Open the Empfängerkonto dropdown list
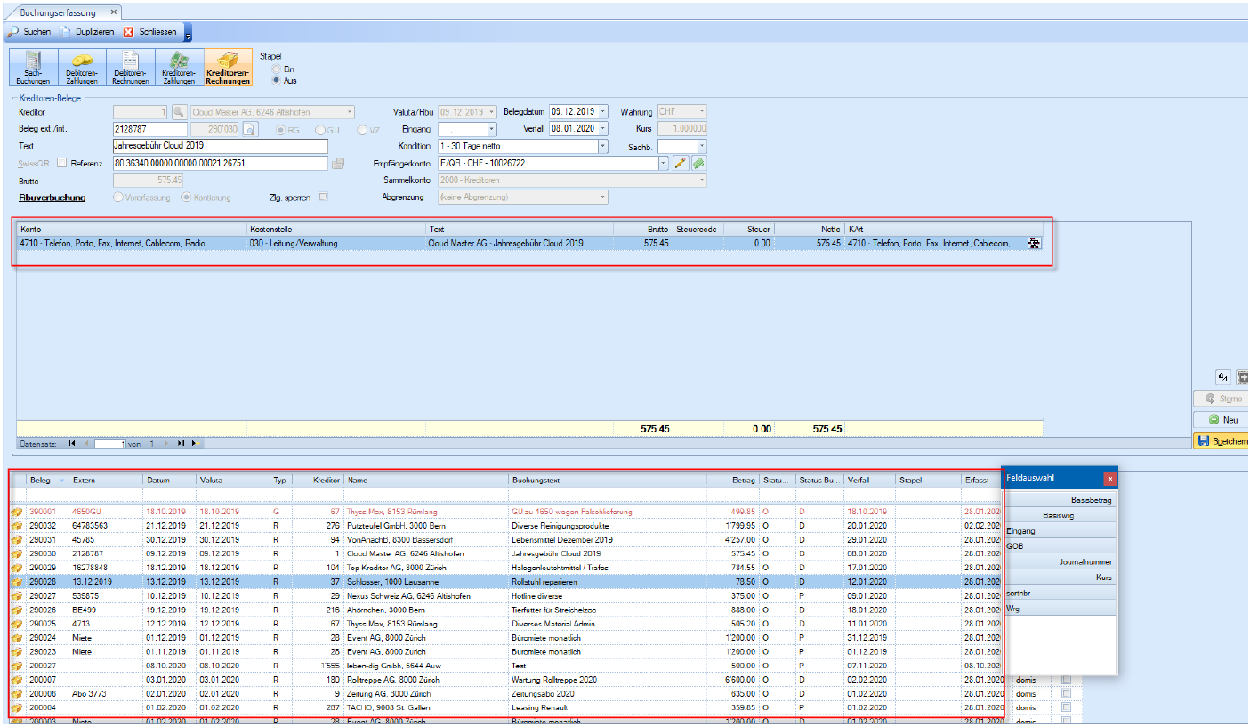Screen dimensions: 1250x727 pyautogui.click(x=663, y=164)
